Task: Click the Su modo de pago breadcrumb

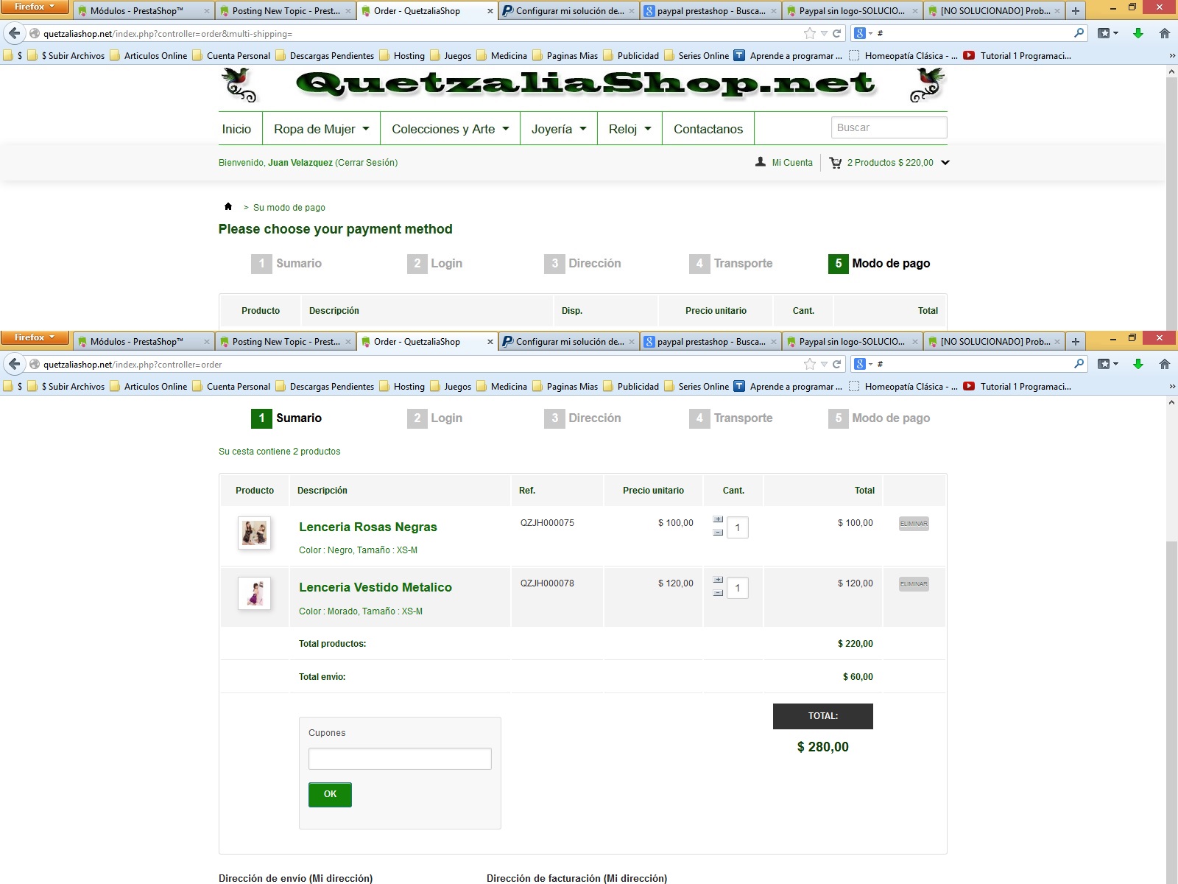Action: tap(289, 208)
